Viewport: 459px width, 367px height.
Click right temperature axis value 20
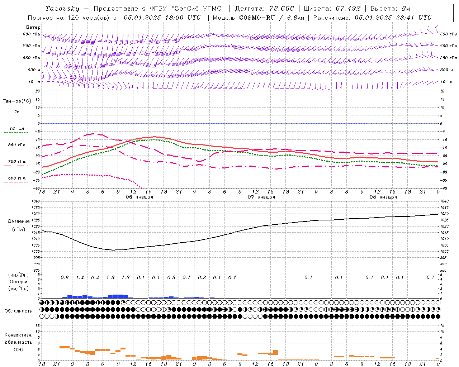coord(442,91)
